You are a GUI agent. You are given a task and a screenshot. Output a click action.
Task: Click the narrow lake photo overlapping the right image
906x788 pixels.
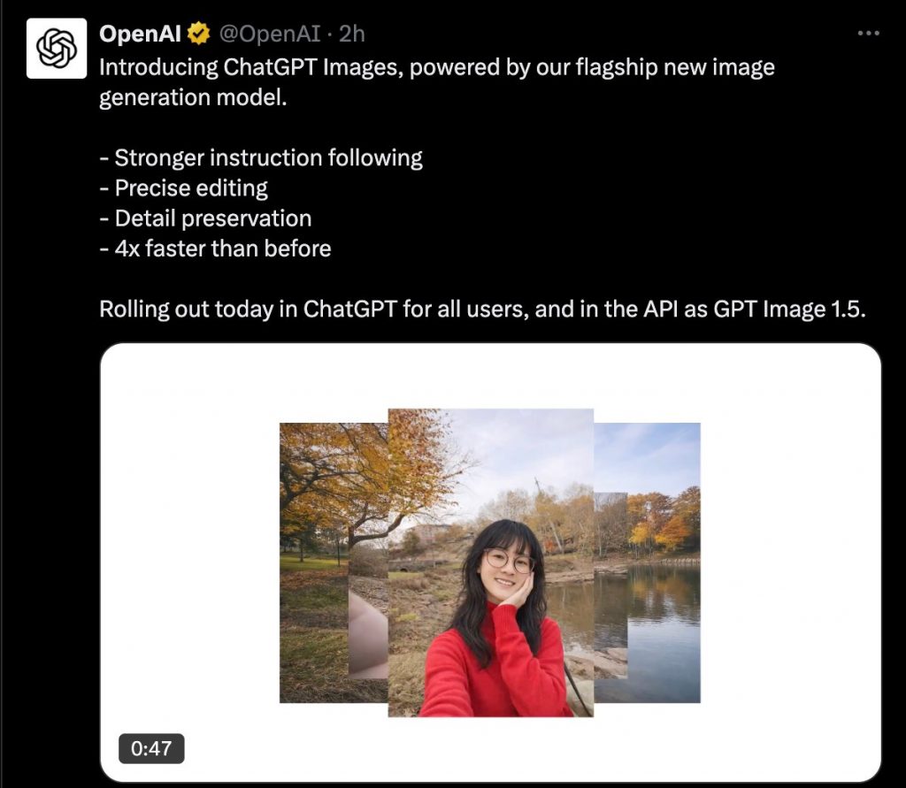point(610,585)
